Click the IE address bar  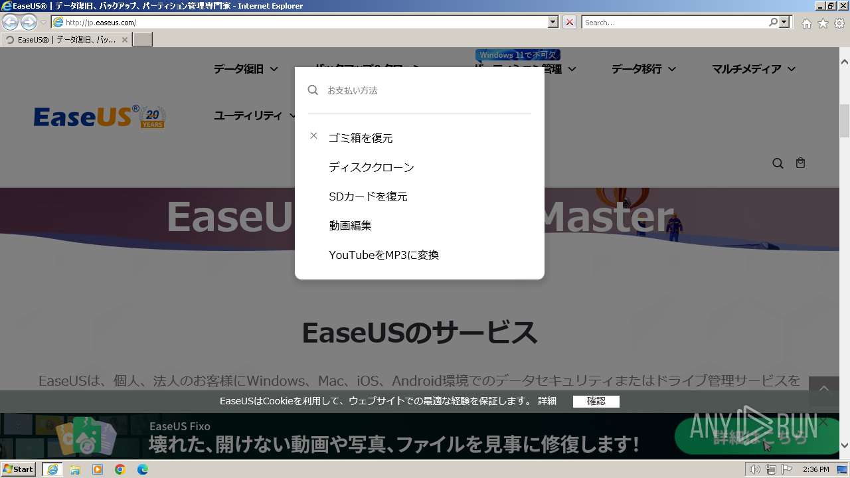(x=300, y=23)
